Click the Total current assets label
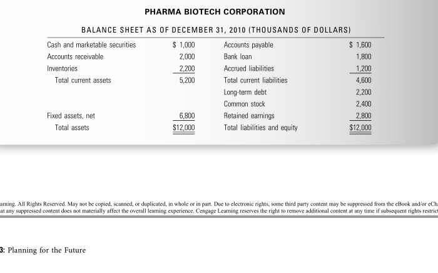Image resolution: width=438 pixels, height=273 pixels. click(83, 81)
